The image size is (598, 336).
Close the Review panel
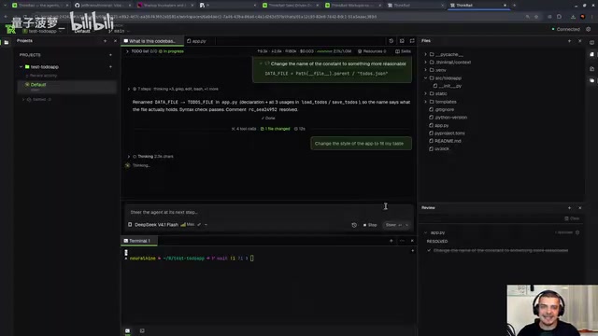click(x=579, y=207)
